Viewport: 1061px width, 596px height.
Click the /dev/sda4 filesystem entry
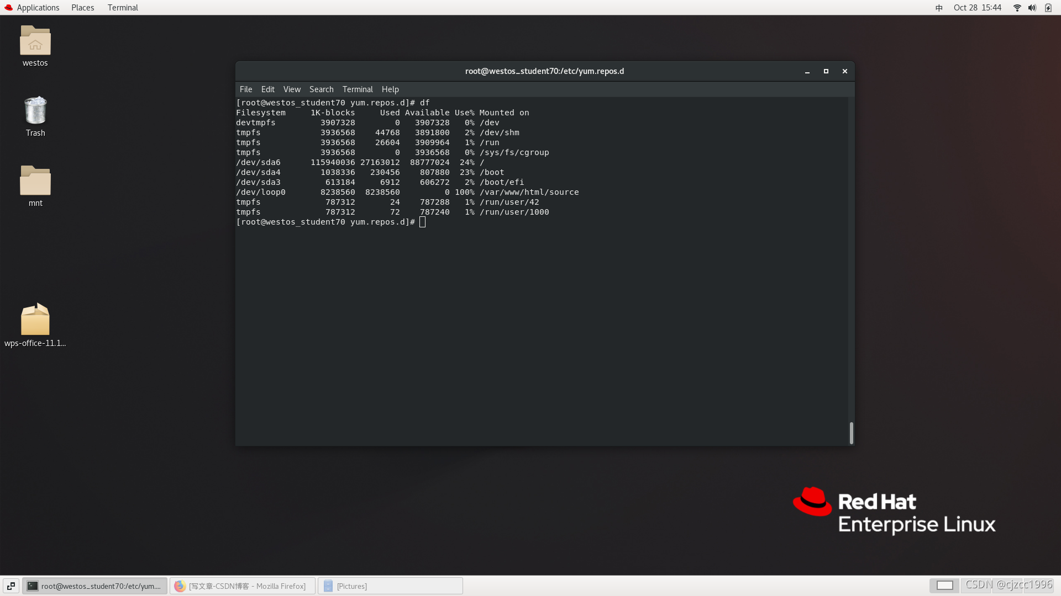(x=258, y=172)
